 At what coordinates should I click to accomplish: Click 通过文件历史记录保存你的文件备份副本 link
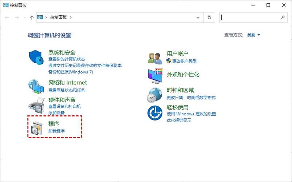85,66
